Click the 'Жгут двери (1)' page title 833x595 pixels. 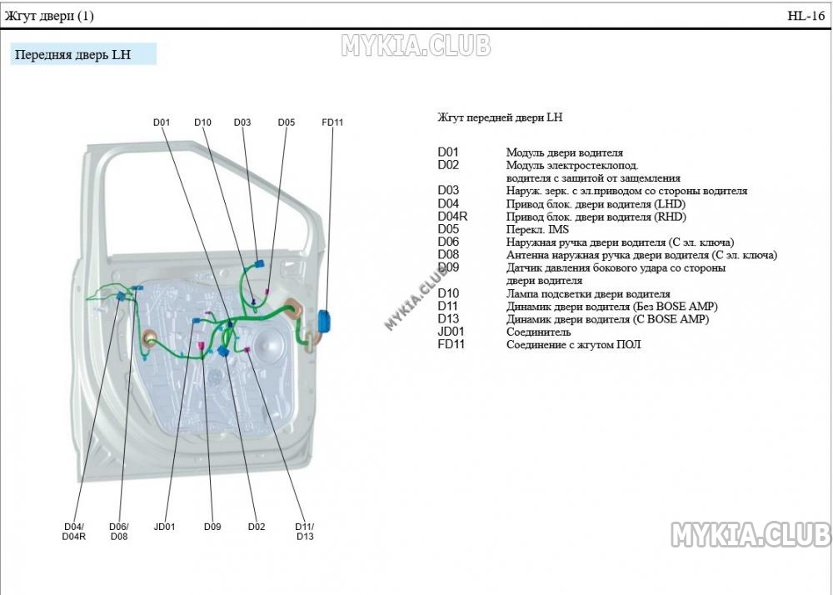(50, 16)
